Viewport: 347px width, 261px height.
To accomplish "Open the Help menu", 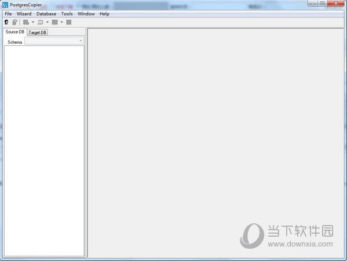I will pos(104,14).
